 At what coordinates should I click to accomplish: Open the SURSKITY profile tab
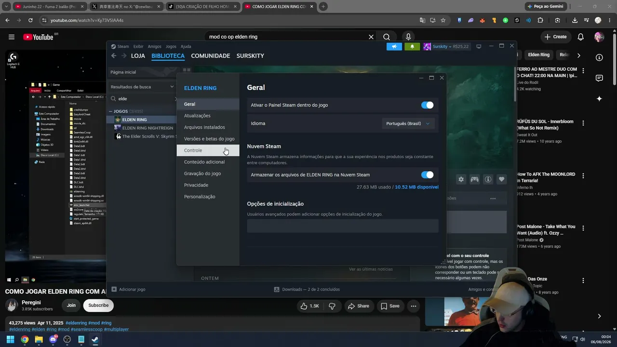click(250, 56)
